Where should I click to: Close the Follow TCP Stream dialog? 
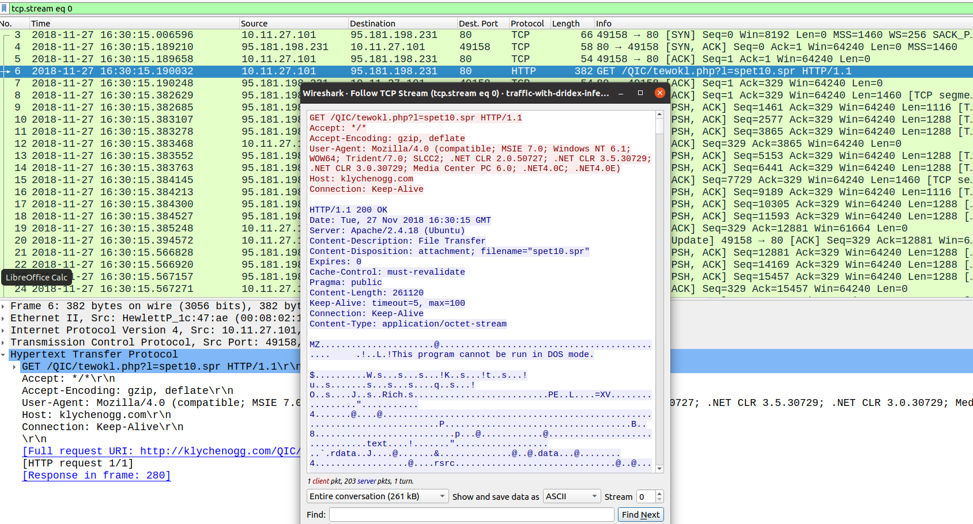660,93
